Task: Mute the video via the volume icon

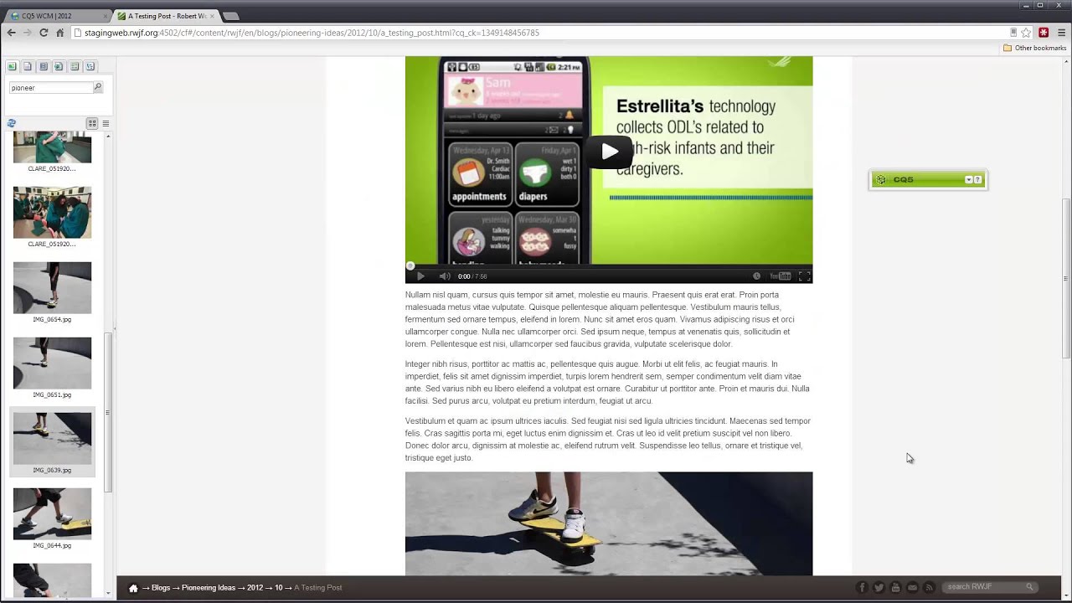Action: [x=445, y=276]
